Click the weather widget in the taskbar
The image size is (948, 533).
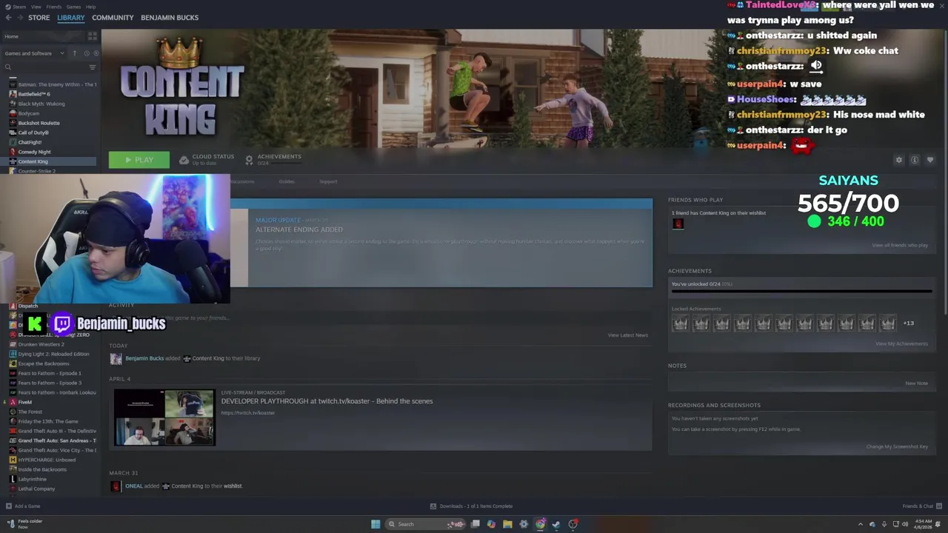[x=24, y=523]
